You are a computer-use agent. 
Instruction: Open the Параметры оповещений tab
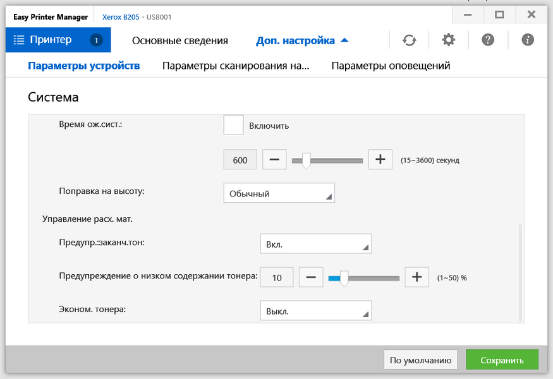[391, 66]
